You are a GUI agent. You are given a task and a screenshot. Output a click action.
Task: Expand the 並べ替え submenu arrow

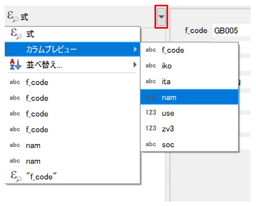point(135,65)
